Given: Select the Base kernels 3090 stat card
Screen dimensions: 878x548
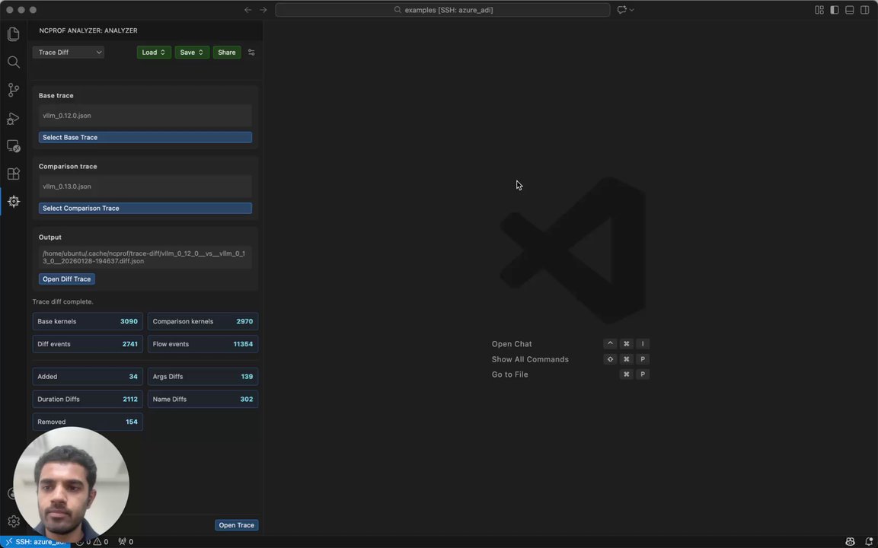Looking at the screenshot, I should [x=88, y=321].
